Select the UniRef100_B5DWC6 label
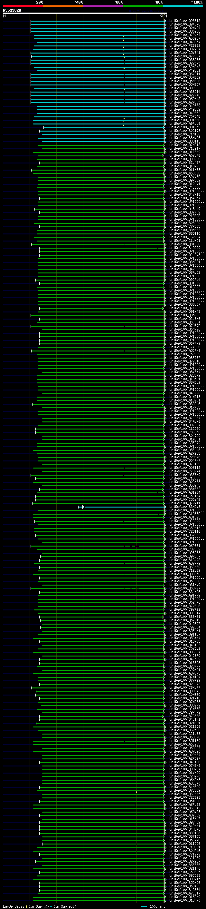The width and height of the screenshot is (206, 909). pos(185,883)
